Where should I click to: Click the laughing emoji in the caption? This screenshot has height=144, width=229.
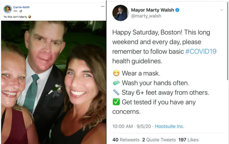pos(30,17)
